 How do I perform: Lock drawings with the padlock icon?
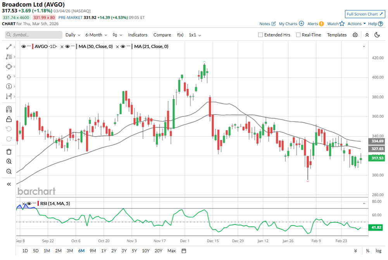click(x=9, y=119)
